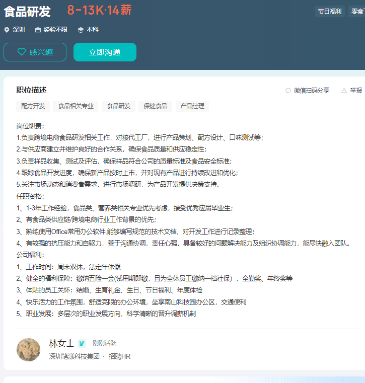Viewport: 365px width, 383px height.
Task: Click the line about 有较强的抗压能力和自驱力
Action: click(x=184, y=243)
